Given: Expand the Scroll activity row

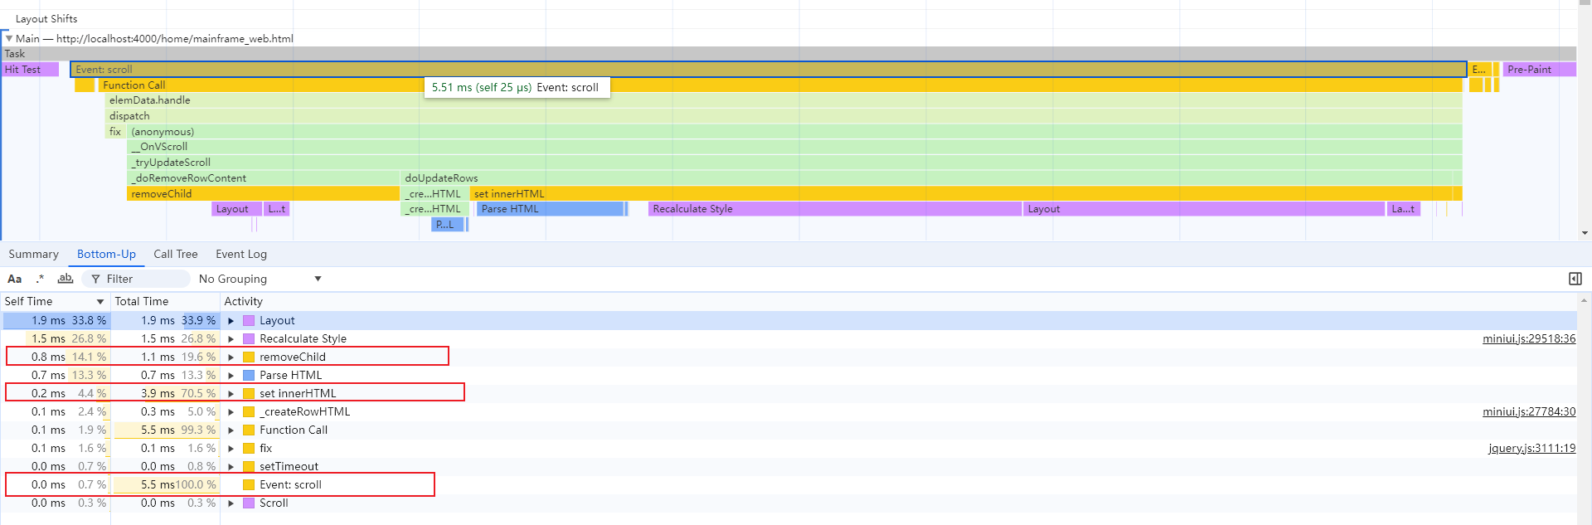Looking at the screenshot, I should 231,503.
